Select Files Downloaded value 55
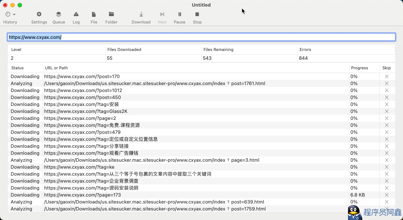This screenshot has width=403, height=220. (110, 58)
